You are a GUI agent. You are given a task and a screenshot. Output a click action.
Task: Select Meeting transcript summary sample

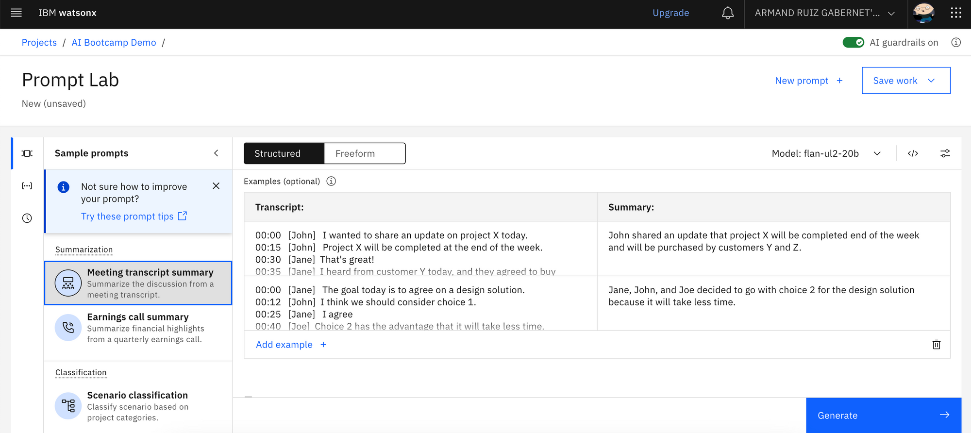pyautogui.click(x=138, y=283)
